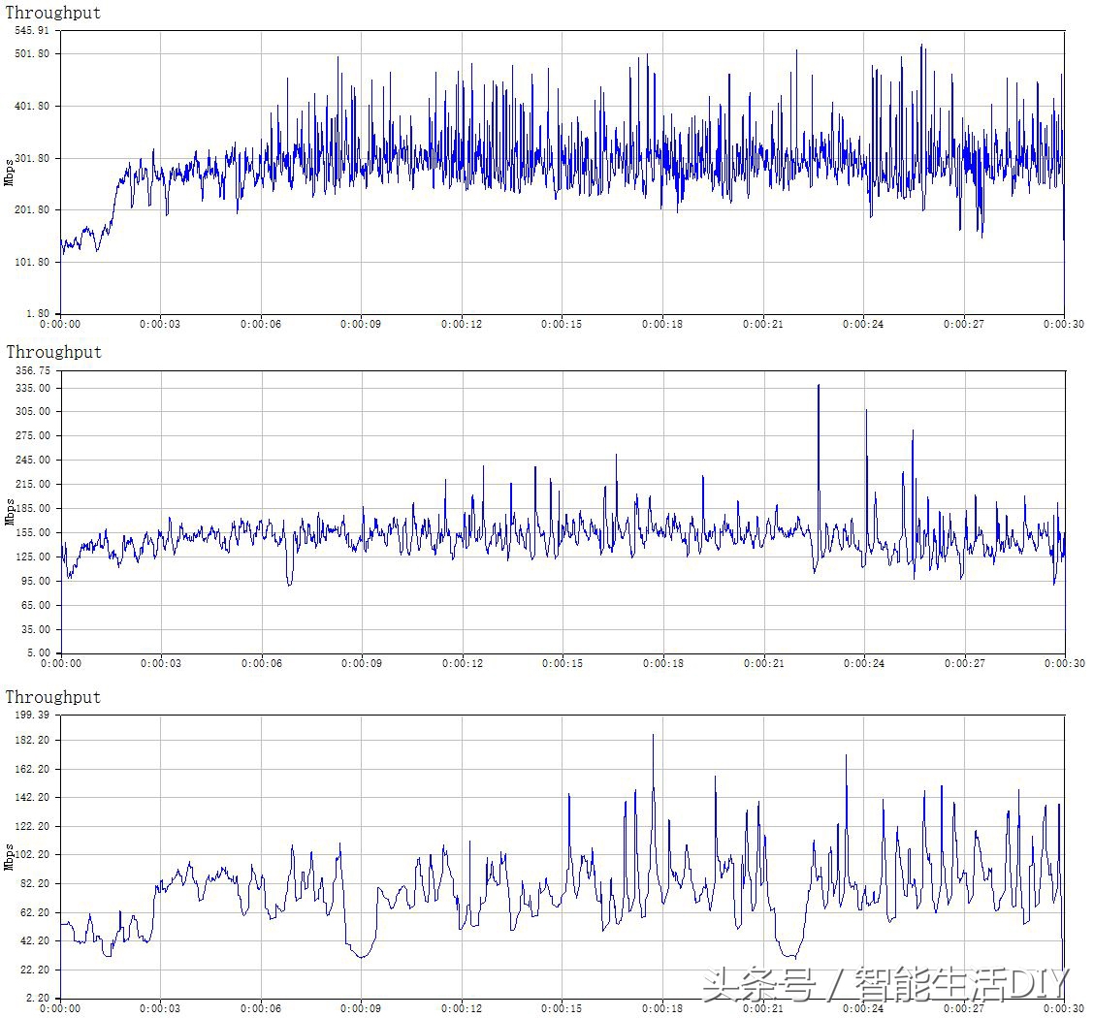Click 0:00:18 time label under the first chart

662,324
